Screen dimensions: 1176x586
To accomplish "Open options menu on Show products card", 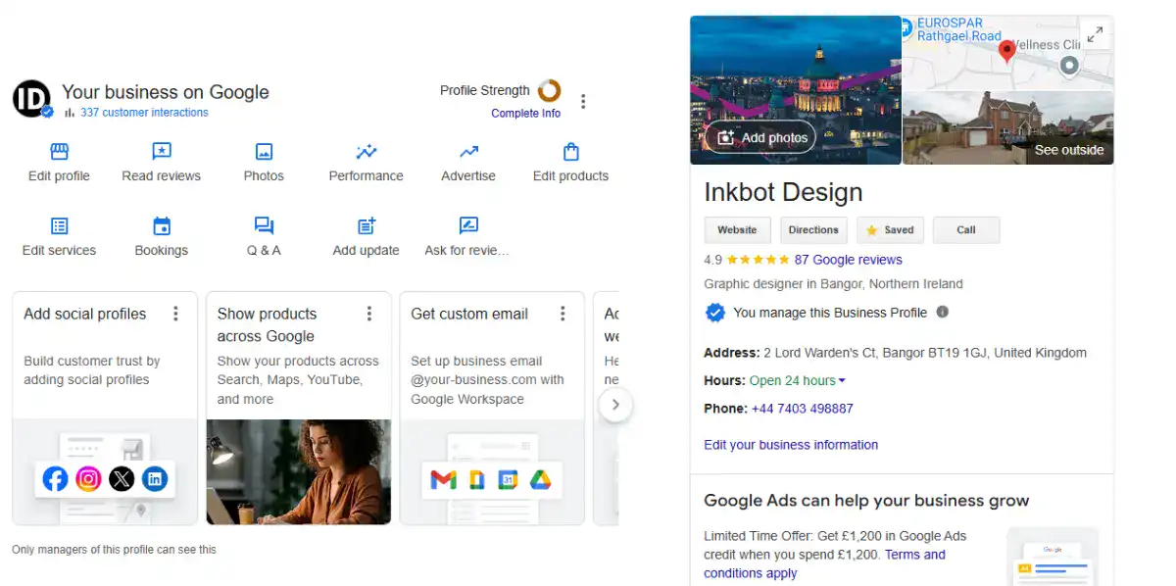I will pyautogui.click(x=369, y=314).
